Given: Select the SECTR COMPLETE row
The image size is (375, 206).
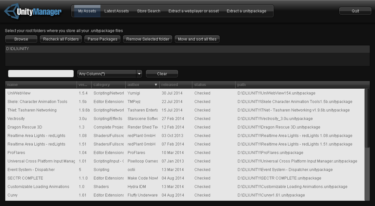Looking at the screenshot, I should click(x=185, y=178).
